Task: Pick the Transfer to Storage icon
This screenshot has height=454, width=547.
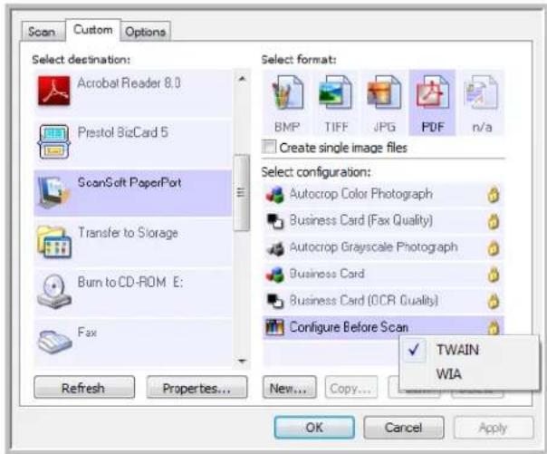Action: tap(54, 242)
